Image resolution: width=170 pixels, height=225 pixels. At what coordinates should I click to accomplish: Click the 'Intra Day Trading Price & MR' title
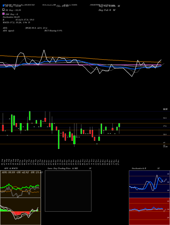coord(63,168)
